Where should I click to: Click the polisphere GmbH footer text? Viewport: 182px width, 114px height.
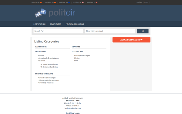[73, 101]
